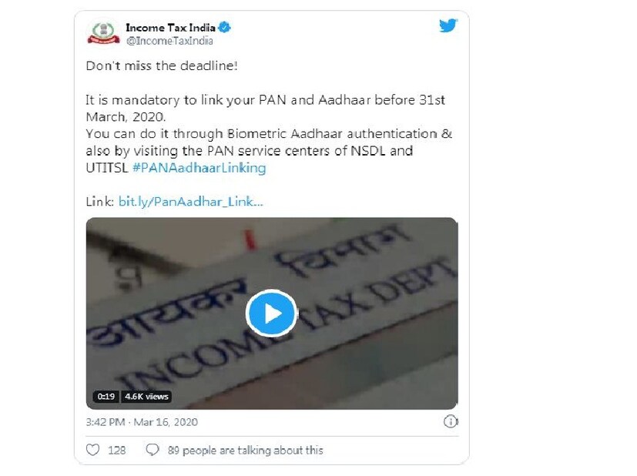637x476 pixels.
Task: Click the blue verified badge icon
Action: (225, 28)
